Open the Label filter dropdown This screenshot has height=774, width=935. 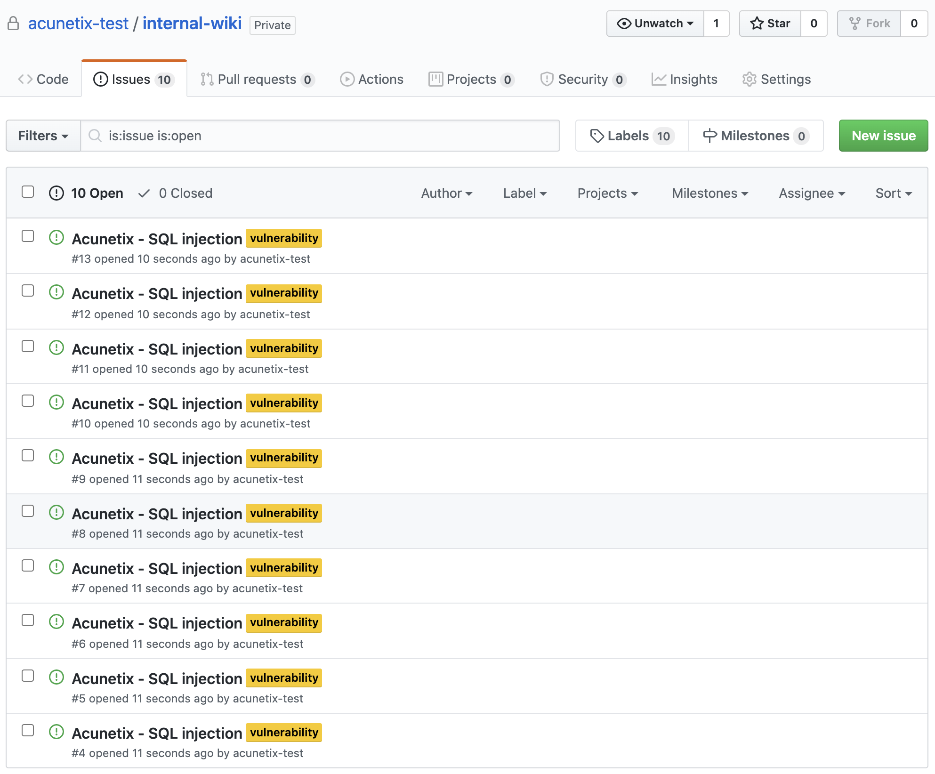click(x=525, y=193)
